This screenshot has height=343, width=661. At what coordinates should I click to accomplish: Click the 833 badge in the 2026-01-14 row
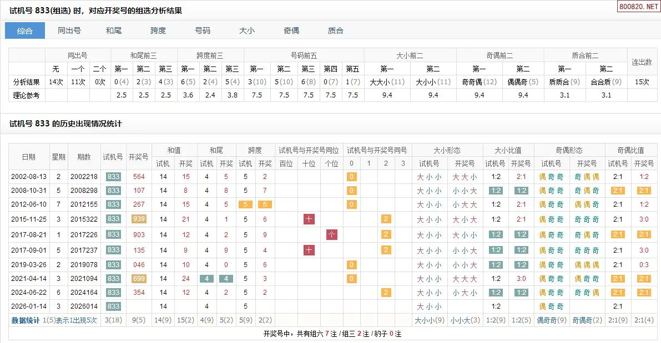tap(114, 306)
